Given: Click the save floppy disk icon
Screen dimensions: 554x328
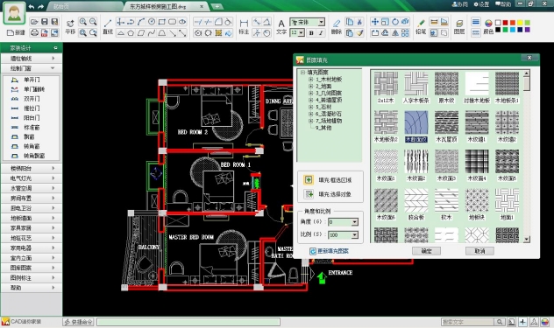Looking at the screenshot, I should [45, 22].
